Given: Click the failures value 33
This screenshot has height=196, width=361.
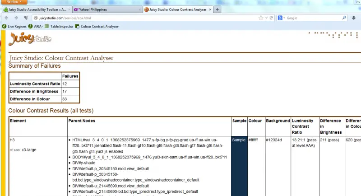Looking at the screenshot, I should pyautogui.click(x=65, y=99).
